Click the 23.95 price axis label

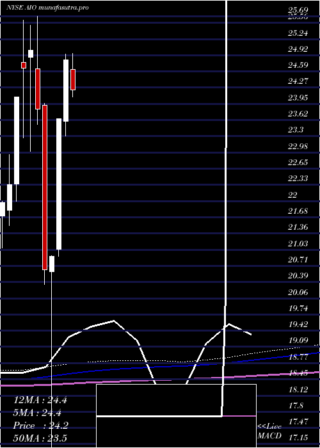298,98
